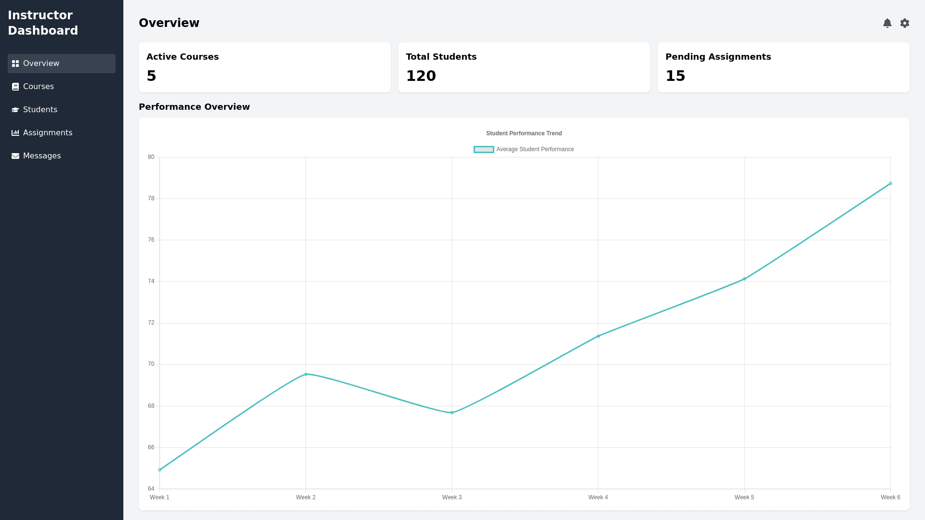Click the Week 2 data point

[x=306, y=374]
